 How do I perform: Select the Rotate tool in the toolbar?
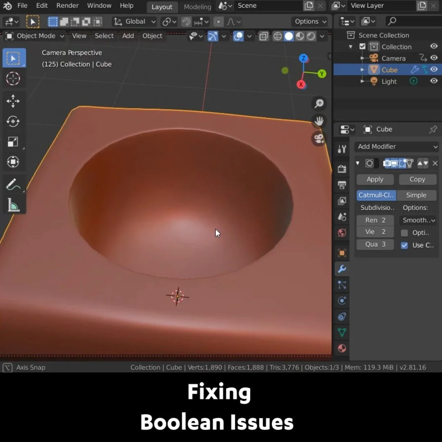pos(14,121)
